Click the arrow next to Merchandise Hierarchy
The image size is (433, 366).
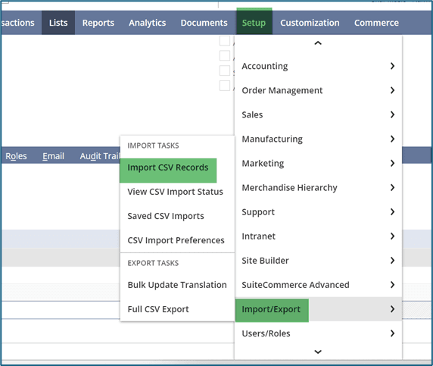392,188
